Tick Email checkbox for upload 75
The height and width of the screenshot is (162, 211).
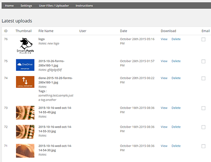[x=203, y=61]
